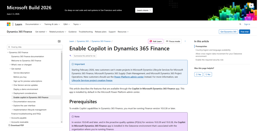Expand Implementation lifecycle management node

click(12, 110)
